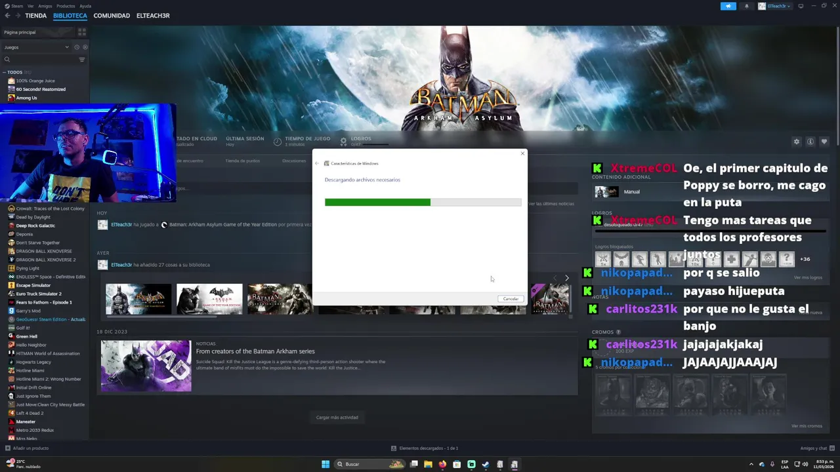Select the BIBLIOTECA tab

click(70, 16)
